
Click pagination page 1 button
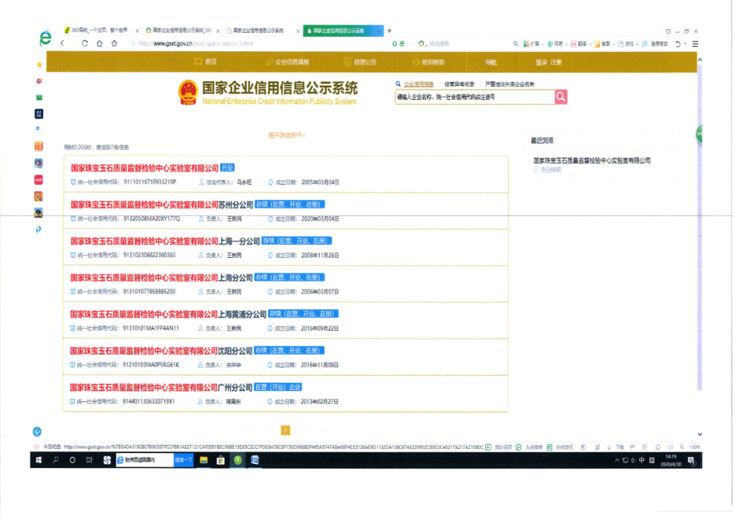click(285, 430)
